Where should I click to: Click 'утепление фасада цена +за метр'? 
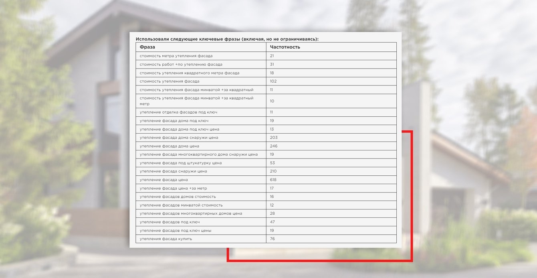click(x=173, y=188)
